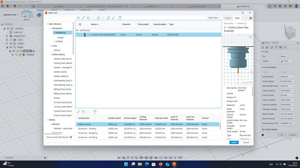
Task: Click the info icon at the bottom of the Pocket panel
Action: [263, 135]
